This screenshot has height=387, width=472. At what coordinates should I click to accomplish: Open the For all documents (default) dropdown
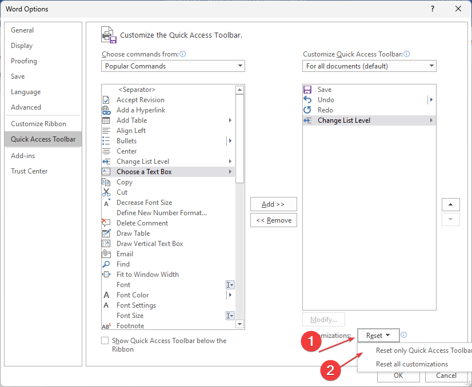[x=369, y=66]
